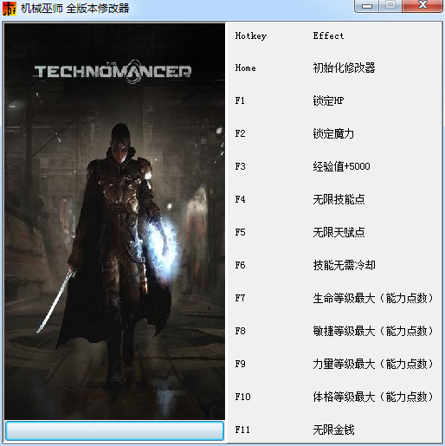Viewport: 445px width, 446px height.
Task: Click the trainer app icon in title bar
Action: pyautogui.click(x=10, y=8)
